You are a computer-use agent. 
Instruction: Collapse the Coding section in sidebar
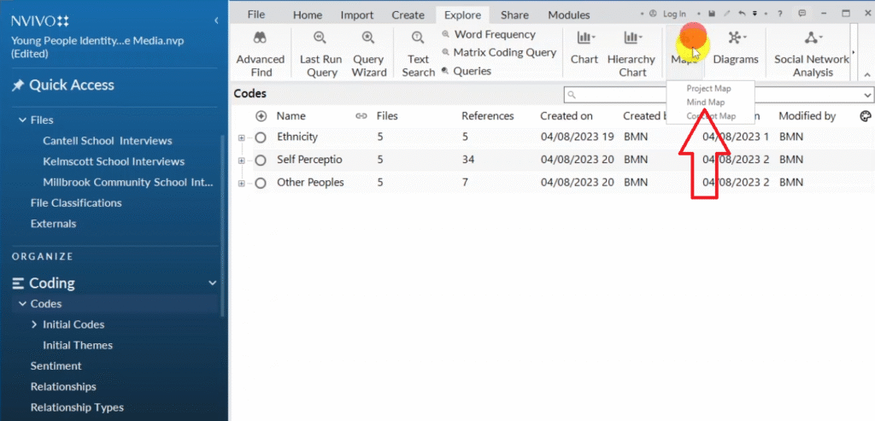coord(213,284)
